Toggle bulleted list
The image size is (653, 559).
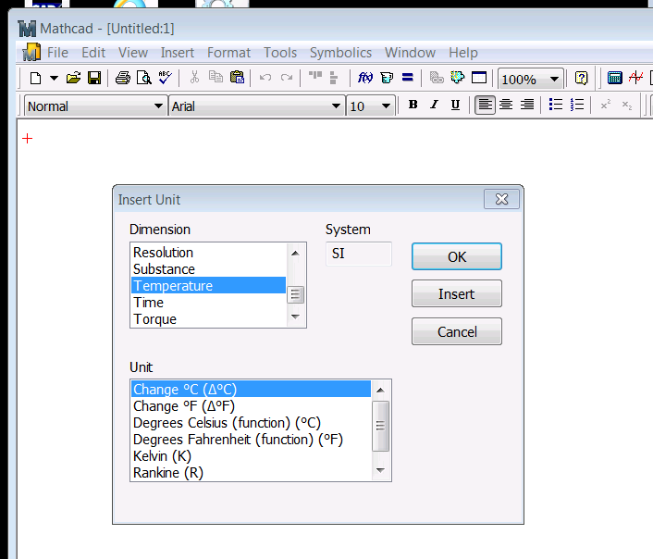(x=556, y=105)
